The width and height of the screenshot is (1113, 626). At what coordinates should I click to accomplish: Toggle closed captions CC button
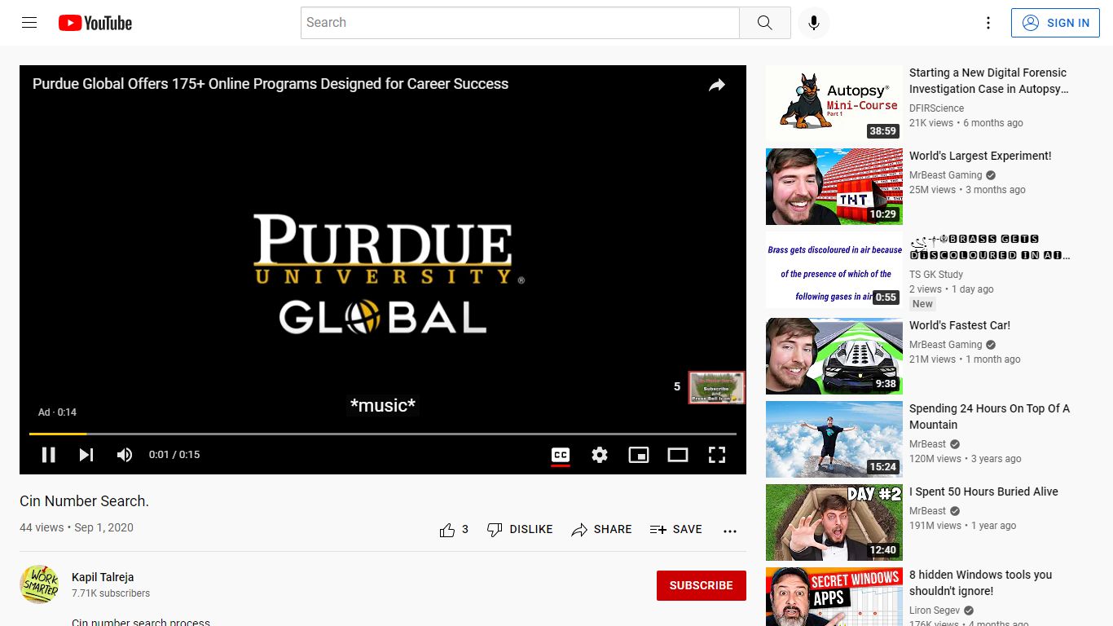pos(561,455)
